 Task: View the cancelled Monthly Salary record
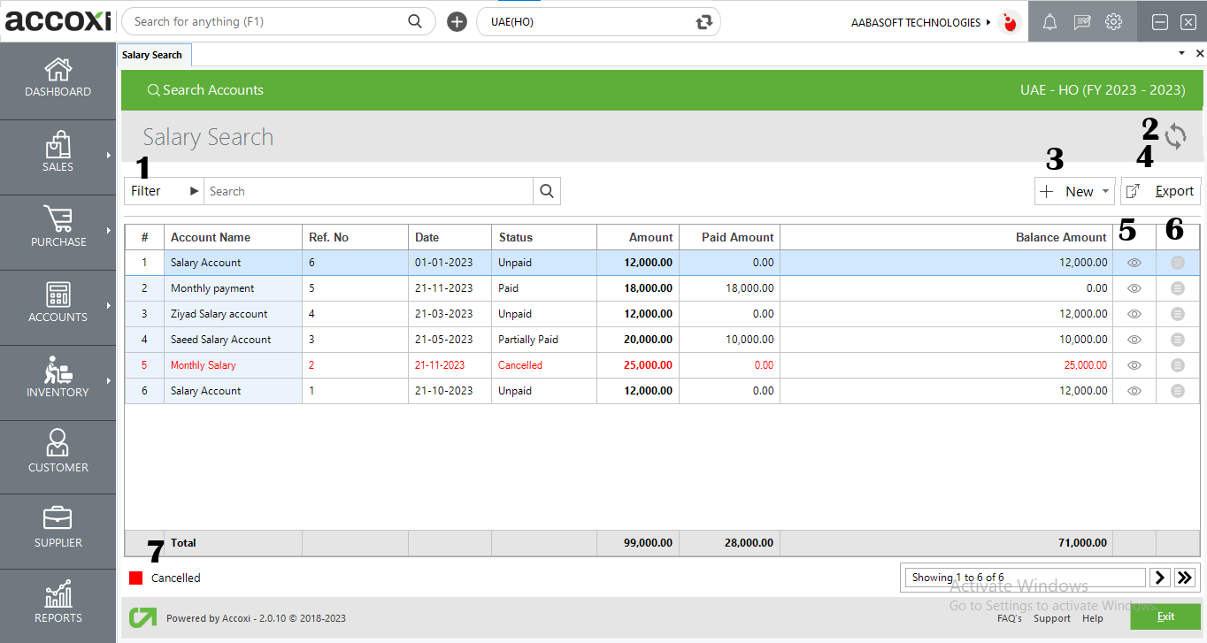click(x=1134, y=364)
